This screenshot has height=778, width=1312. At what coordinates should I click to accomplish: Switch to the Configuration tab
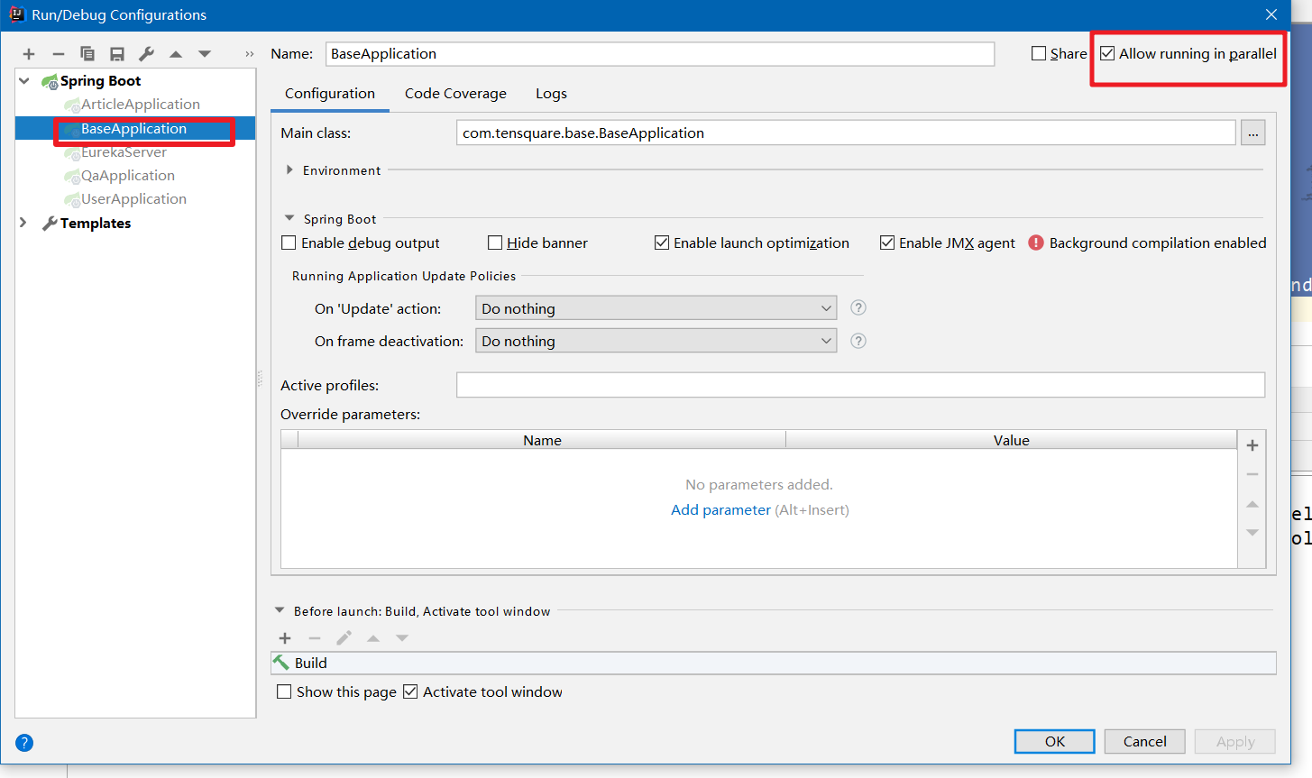(x=330, y=94)
